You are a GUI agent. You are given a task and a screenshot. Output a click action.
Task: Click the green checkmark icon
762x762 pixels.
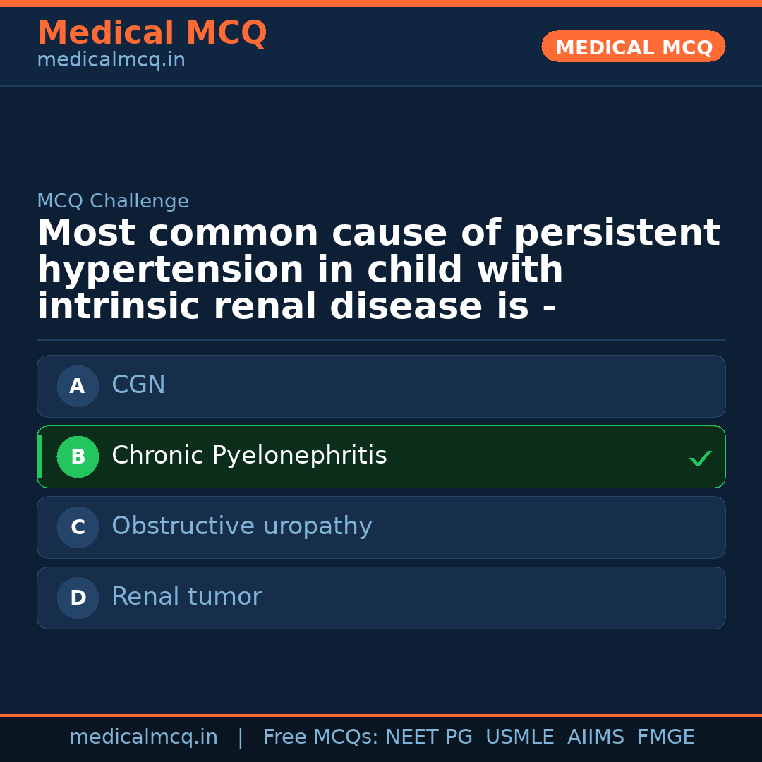[x=700, y=458]
